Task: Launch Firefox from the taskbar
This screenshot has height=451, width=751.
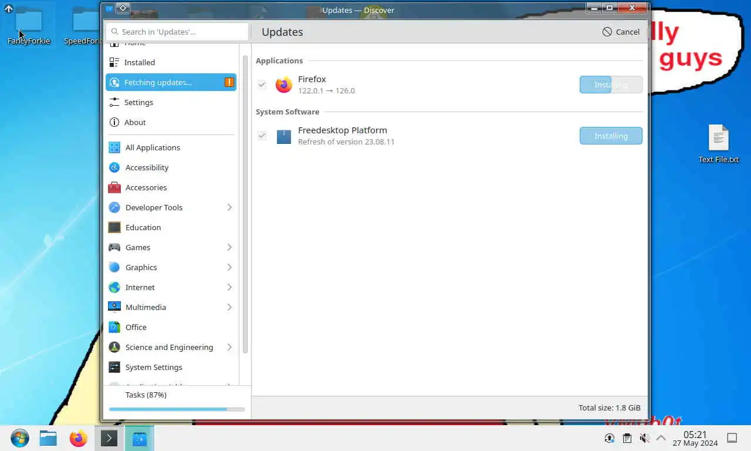Action: (78, 438)
